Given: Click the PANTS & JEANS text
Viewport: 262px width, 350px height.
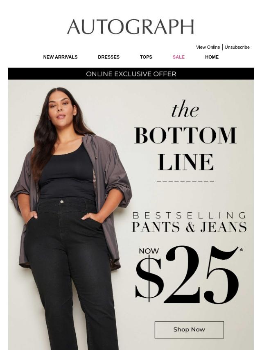Looking at the screenshot, I should pyautogui.click(x=189, y=227).
